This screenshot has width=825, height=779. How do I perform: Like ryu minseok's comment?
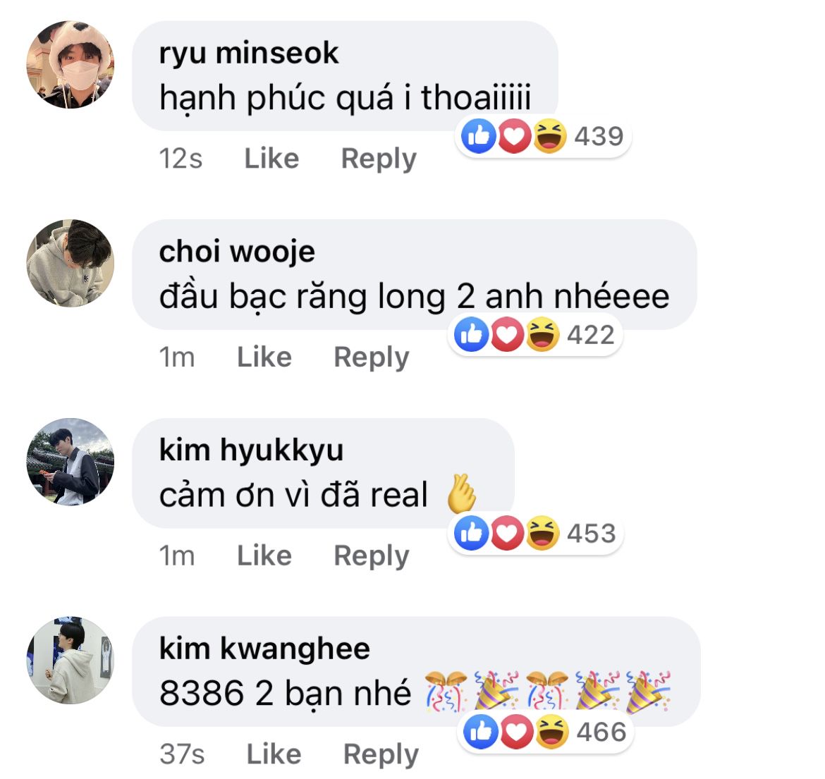click(x=271, y=159)
